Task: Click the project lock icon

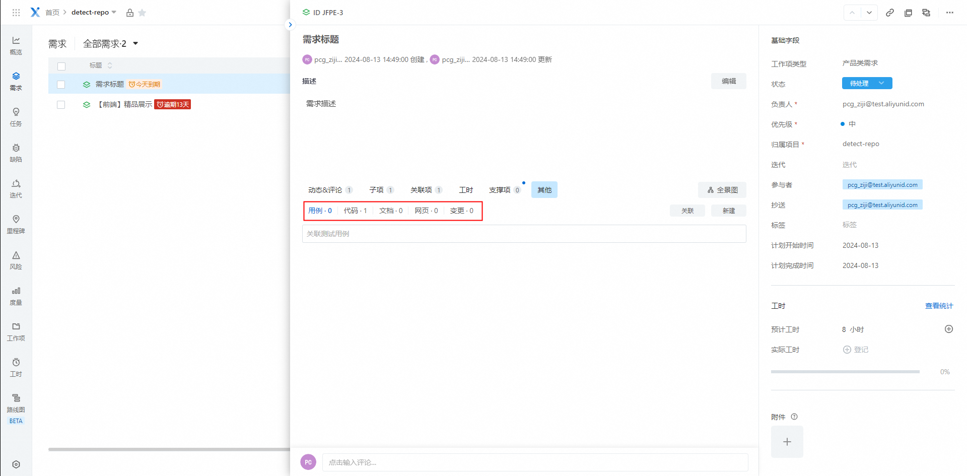Action: (130, 13)
